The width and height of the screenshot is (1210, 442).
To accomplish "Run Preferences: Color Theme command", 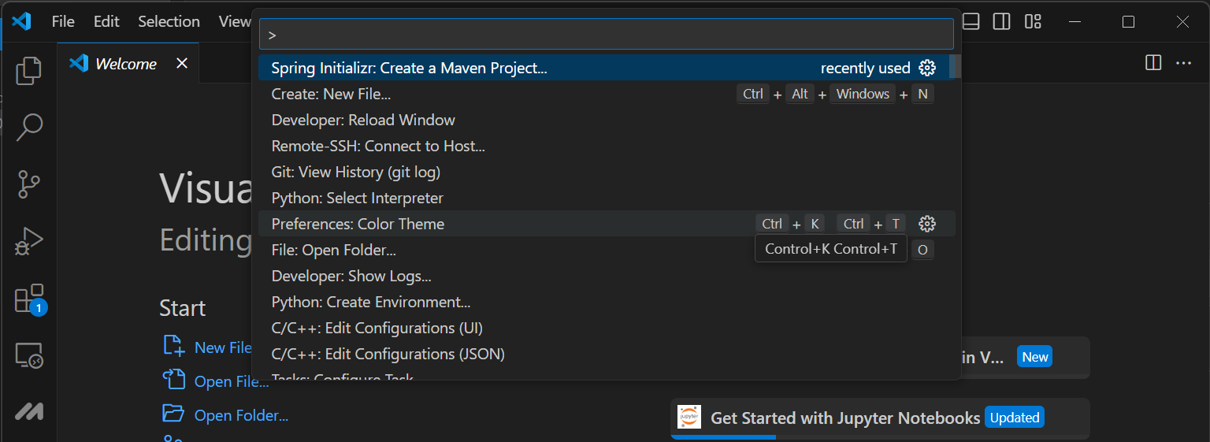I will point(607,224).
